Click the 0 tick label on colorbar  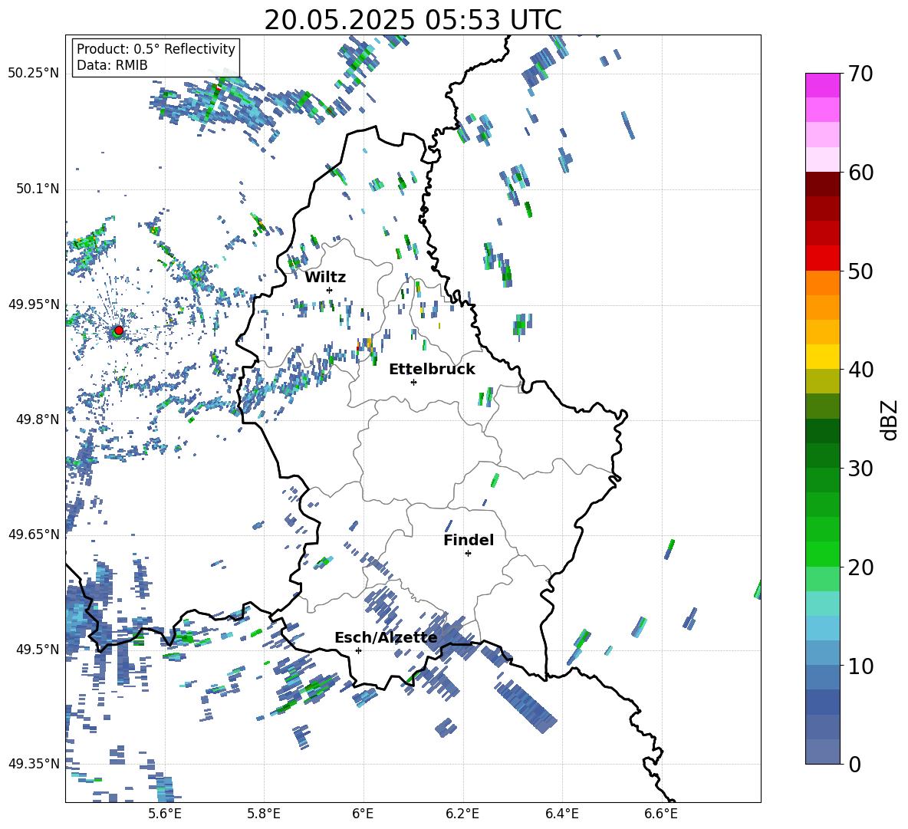pyautogui.click(x=854, y=764)
